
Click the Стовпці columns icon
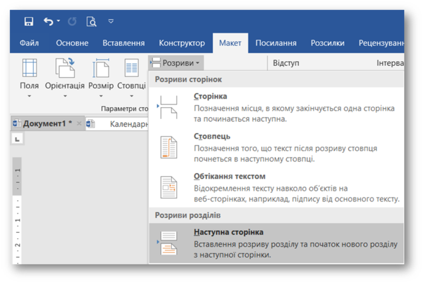click(131, 68)
